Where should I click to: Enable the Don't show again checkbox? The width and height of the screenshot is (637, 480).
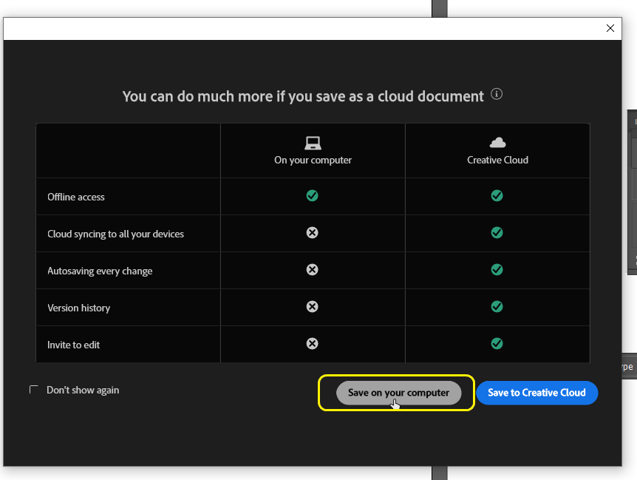(34, 390)
